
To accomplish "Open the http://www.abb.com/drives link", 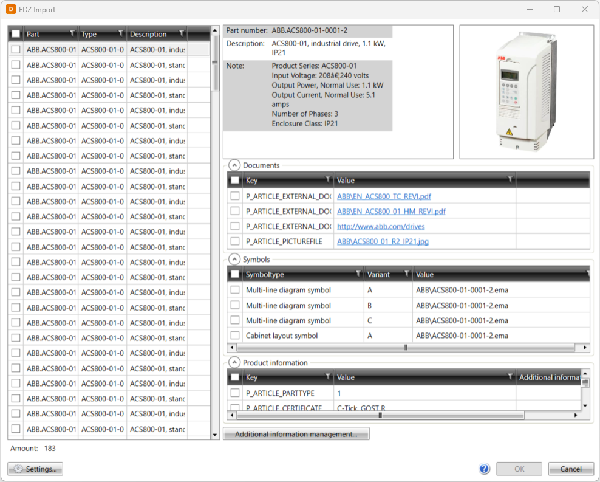I will tap(381, 226).
